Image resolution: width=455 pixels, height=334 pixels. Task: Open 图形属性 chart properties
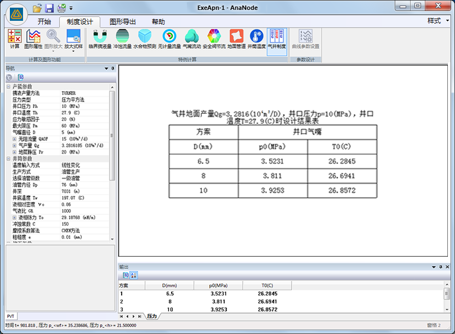[x=33, y=39]
